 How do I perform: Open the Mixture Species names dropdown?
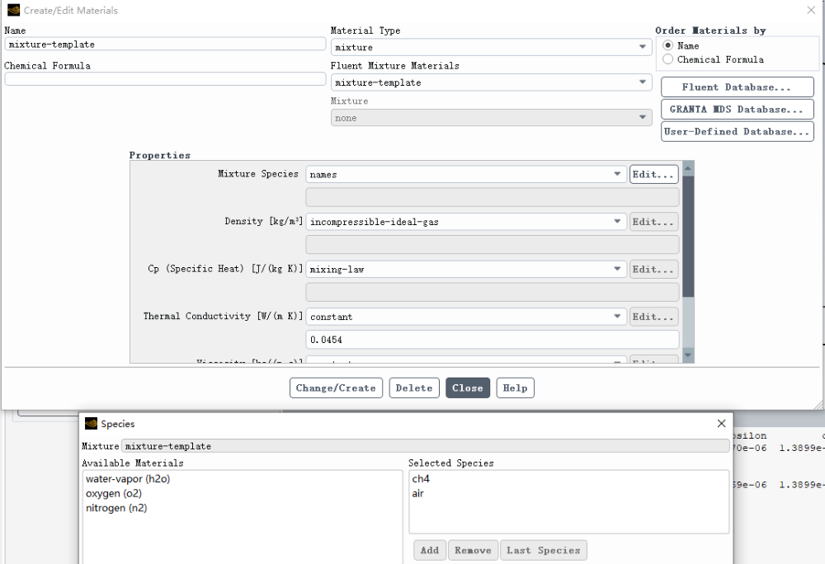pos(465,175)
